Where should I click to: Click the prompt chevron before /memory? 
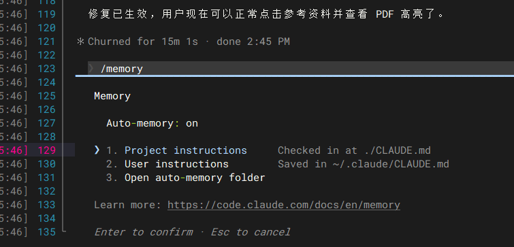pos(91,69)
